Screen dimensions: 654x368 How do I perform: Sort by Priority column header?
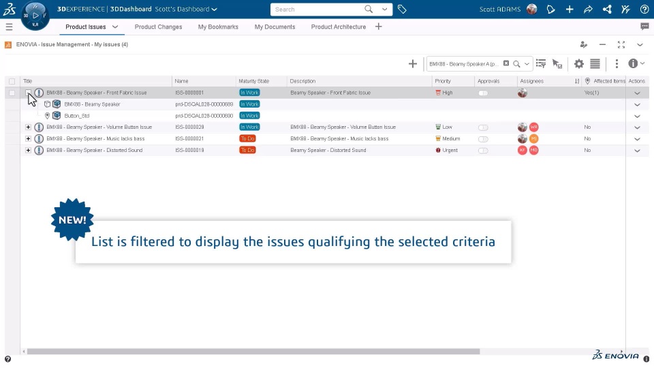pyautogui.click(x=443, y=81)
